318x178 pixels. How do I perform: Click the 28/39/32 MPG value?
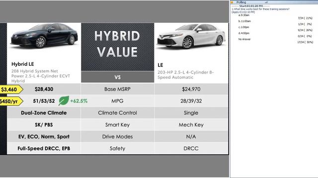click(x=191, y=101)
